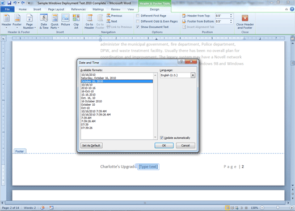Click the Date & Time ribbon icon
Viewport: 295px width, 211px height.
point(44,18)
